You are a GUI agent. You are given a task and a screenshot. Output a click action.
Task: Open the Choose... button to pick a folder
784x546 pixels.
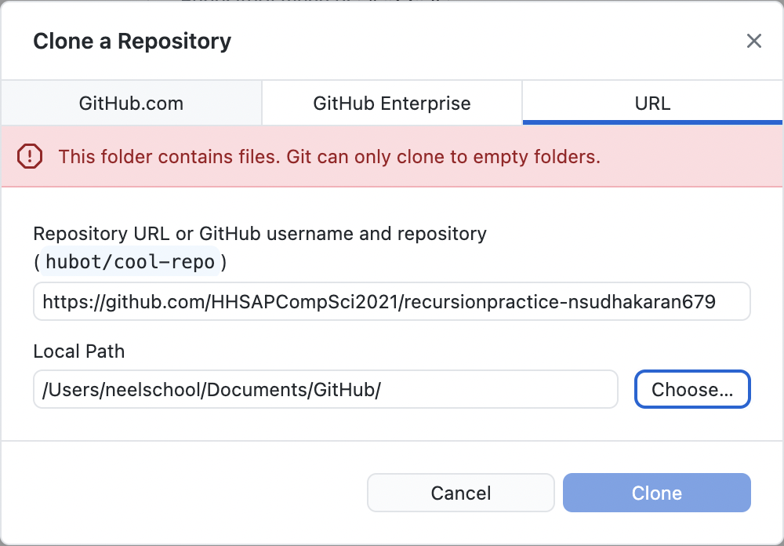692,389
